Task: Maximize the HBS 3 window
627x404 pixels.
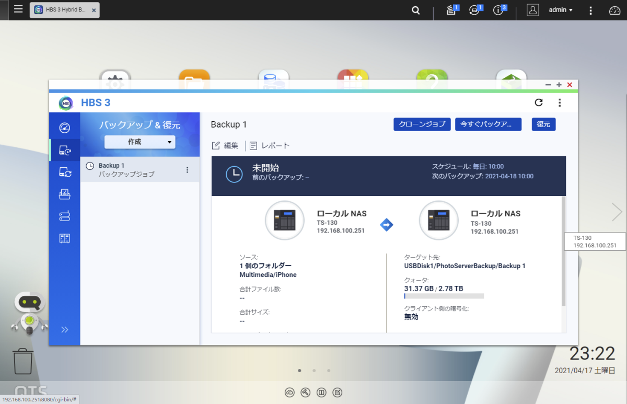Action: pyautogui.click(x=559, y=85)
